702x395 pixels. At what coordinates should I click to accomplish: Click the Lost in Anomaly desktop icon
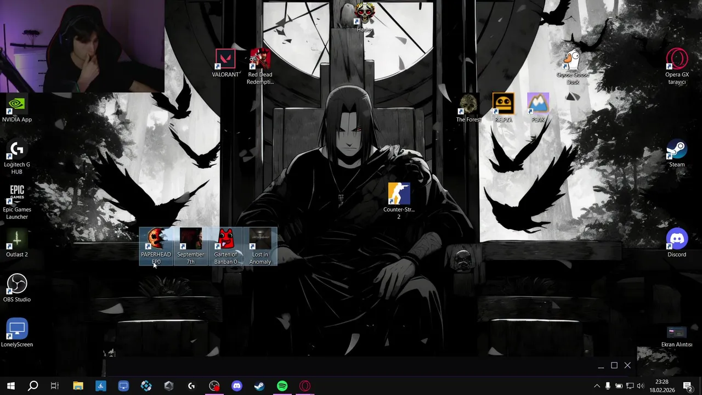[x=260, y=246]
